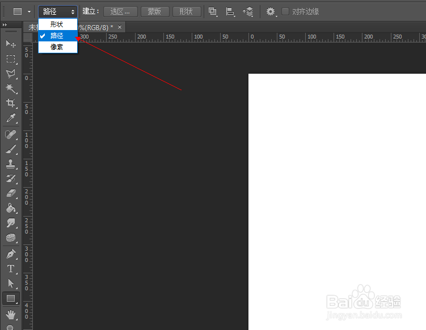Select the Brush tool
The image size is (426, 330).
point(11,149)
